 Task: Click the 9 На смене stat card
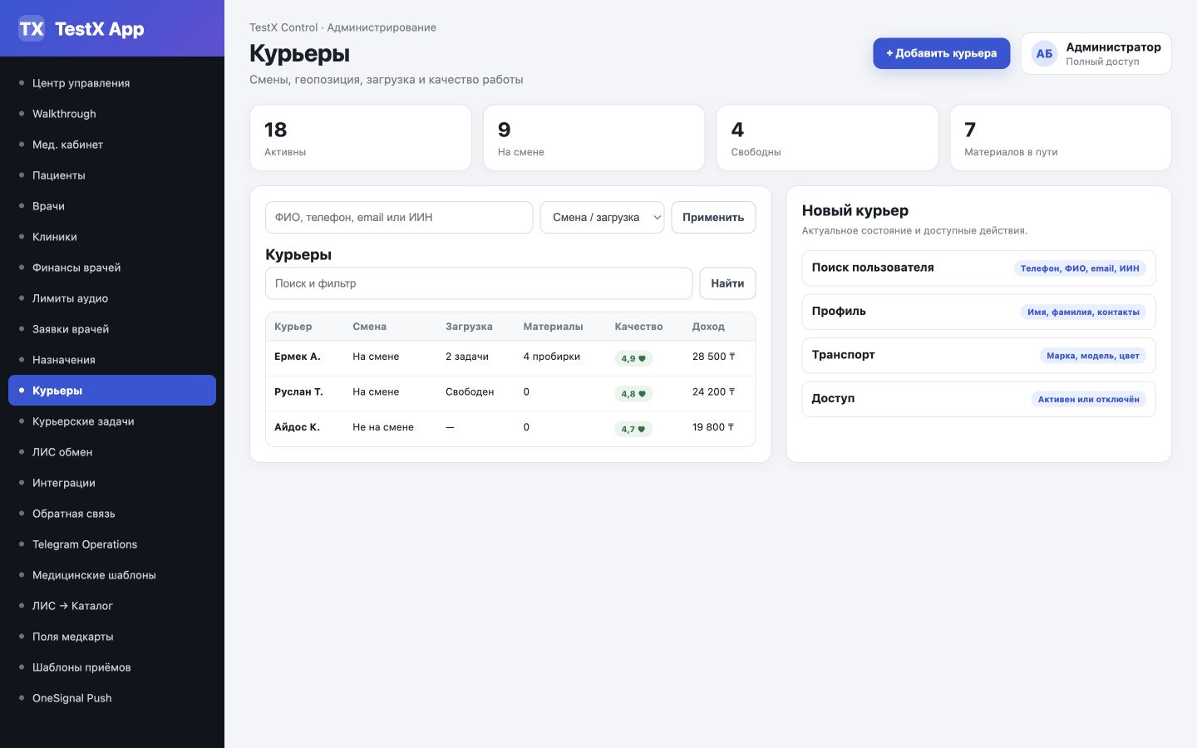coord(594,138)
